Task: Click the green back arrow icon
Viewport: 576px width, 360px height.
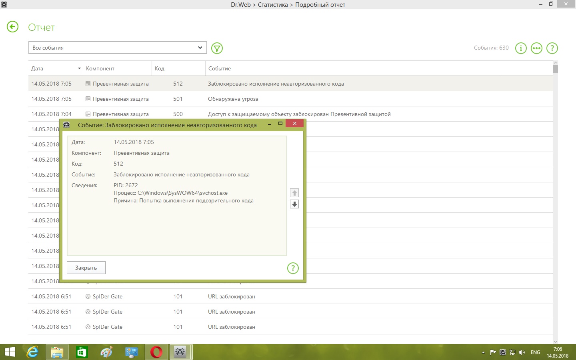Action: [13, 27]
